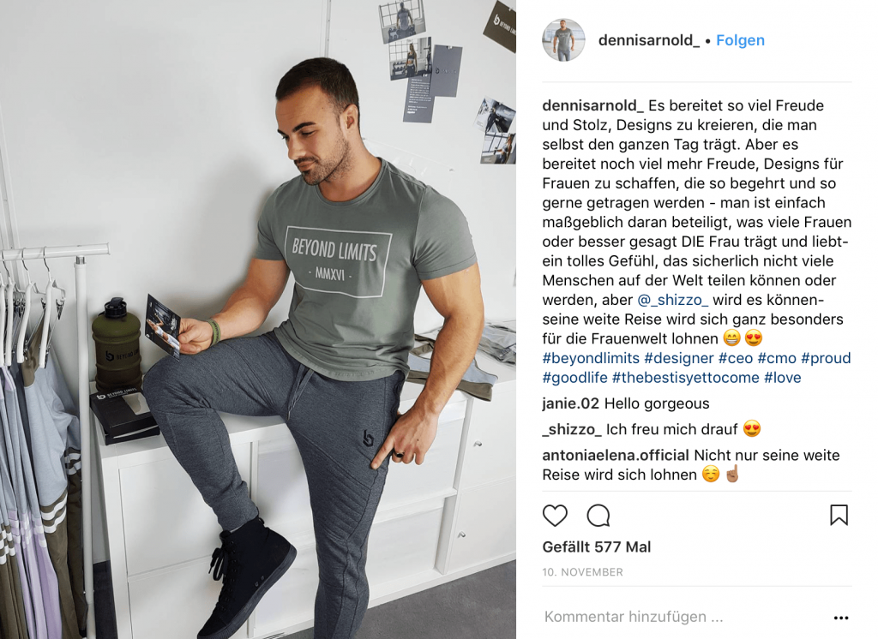Screen dimensions: 878x639
Task: Open the #thebestisyettocome hashtag
Action: [685, 378]
